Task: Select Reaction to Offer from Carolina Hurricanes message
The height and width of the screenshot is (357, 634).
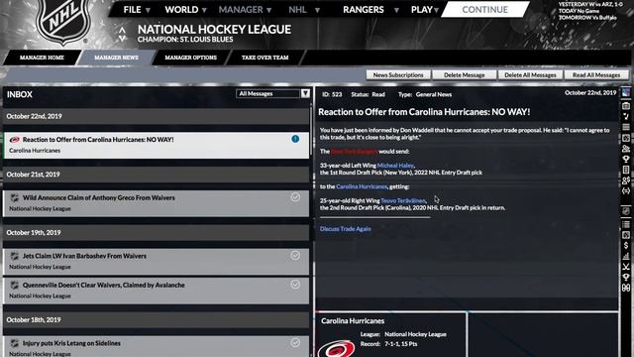Action: (x=157, y=145)
